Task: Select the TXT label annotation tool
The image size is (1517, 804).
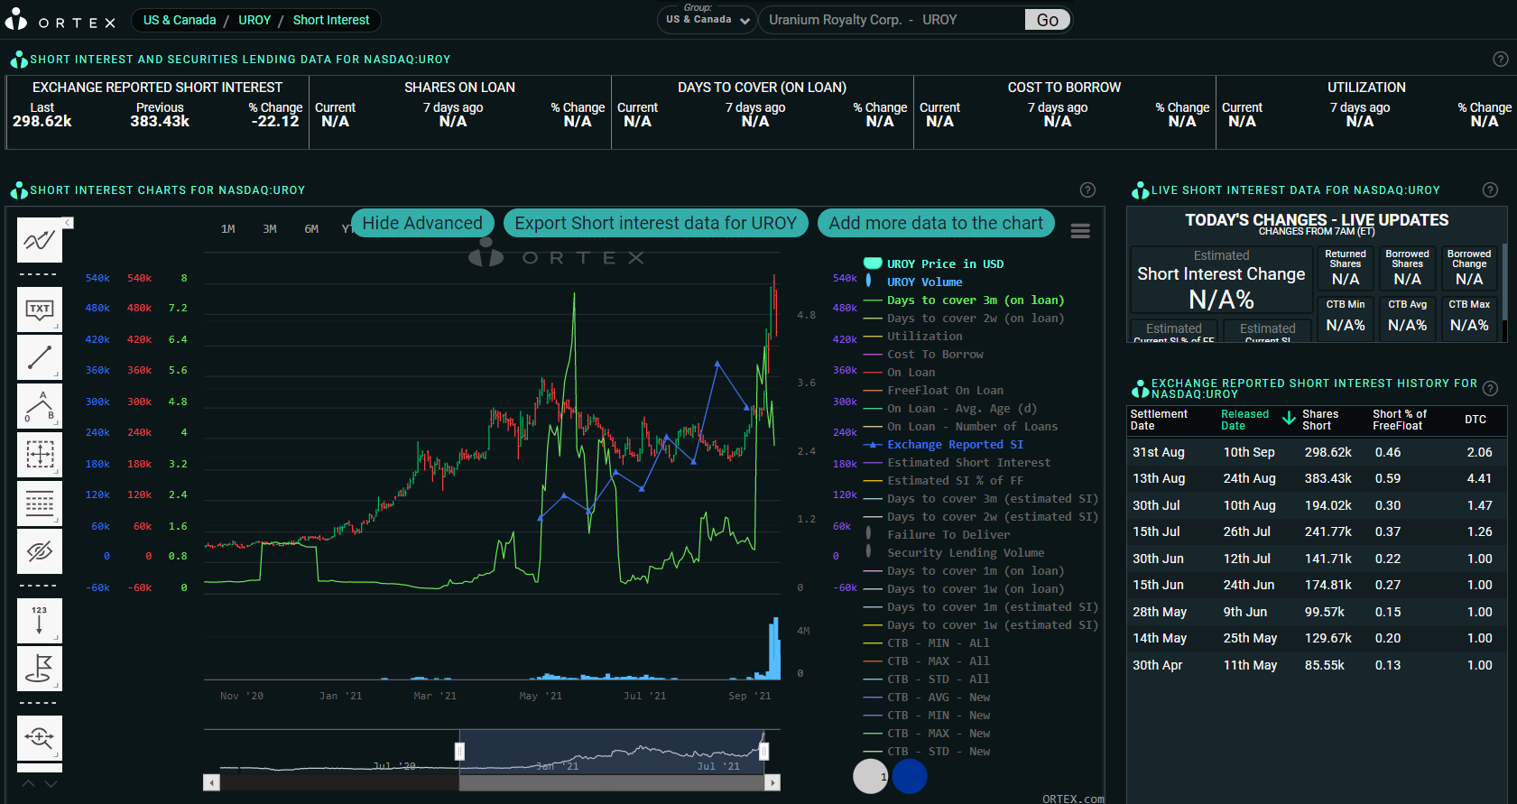Action: tap(40, 310)
